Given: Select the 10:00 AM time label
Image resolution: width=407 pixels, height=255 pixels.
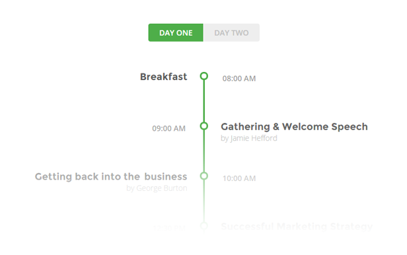Looking at the screenshot, I should (x=239, y=178).
